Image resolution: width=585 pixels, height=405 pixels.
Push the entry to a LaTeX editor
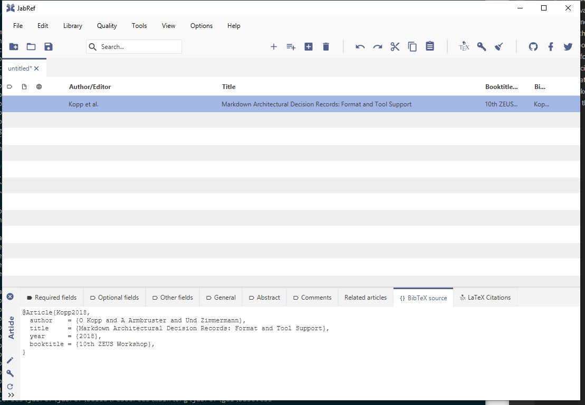pyautogui.click(x=464, y=46)
